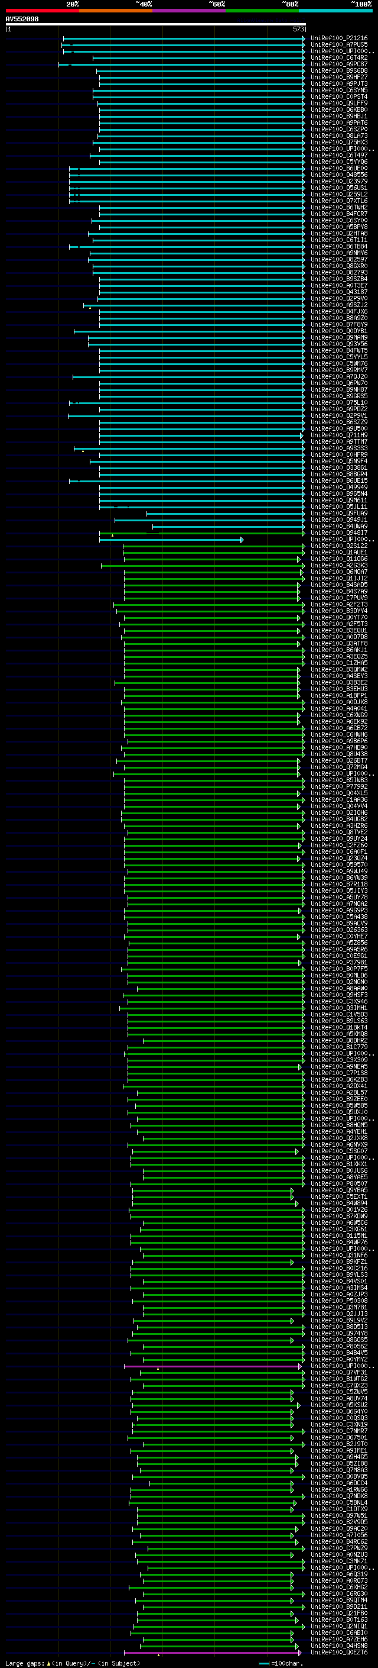Click the purple alignment bar beside Q0EZT6
The image size is (378, 1668).
(212, 1653)
